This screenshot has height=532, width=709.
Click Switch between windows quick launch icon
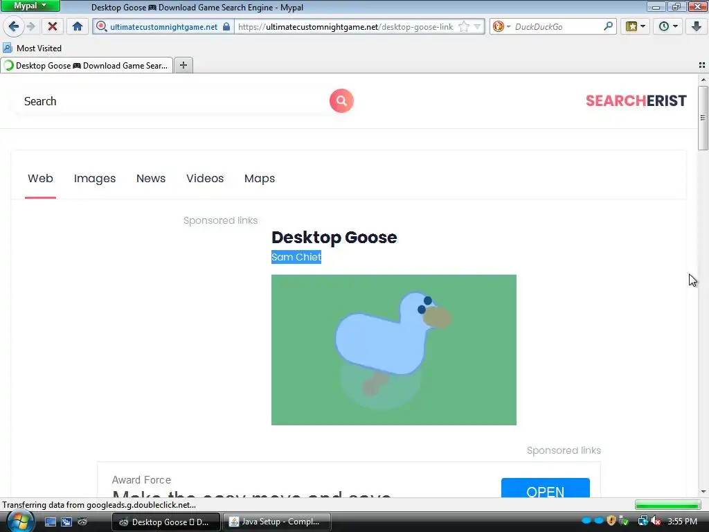[x=66, y=522]
